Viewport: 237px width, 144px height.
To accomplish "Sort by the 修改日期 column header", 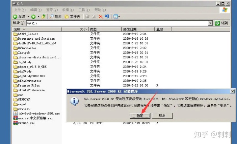I will point(138,29).
